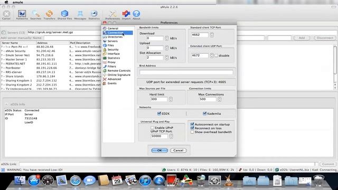Adjust the Max Connections stepper
Viewport: 338px width, 190px height.
coord(220,99)
